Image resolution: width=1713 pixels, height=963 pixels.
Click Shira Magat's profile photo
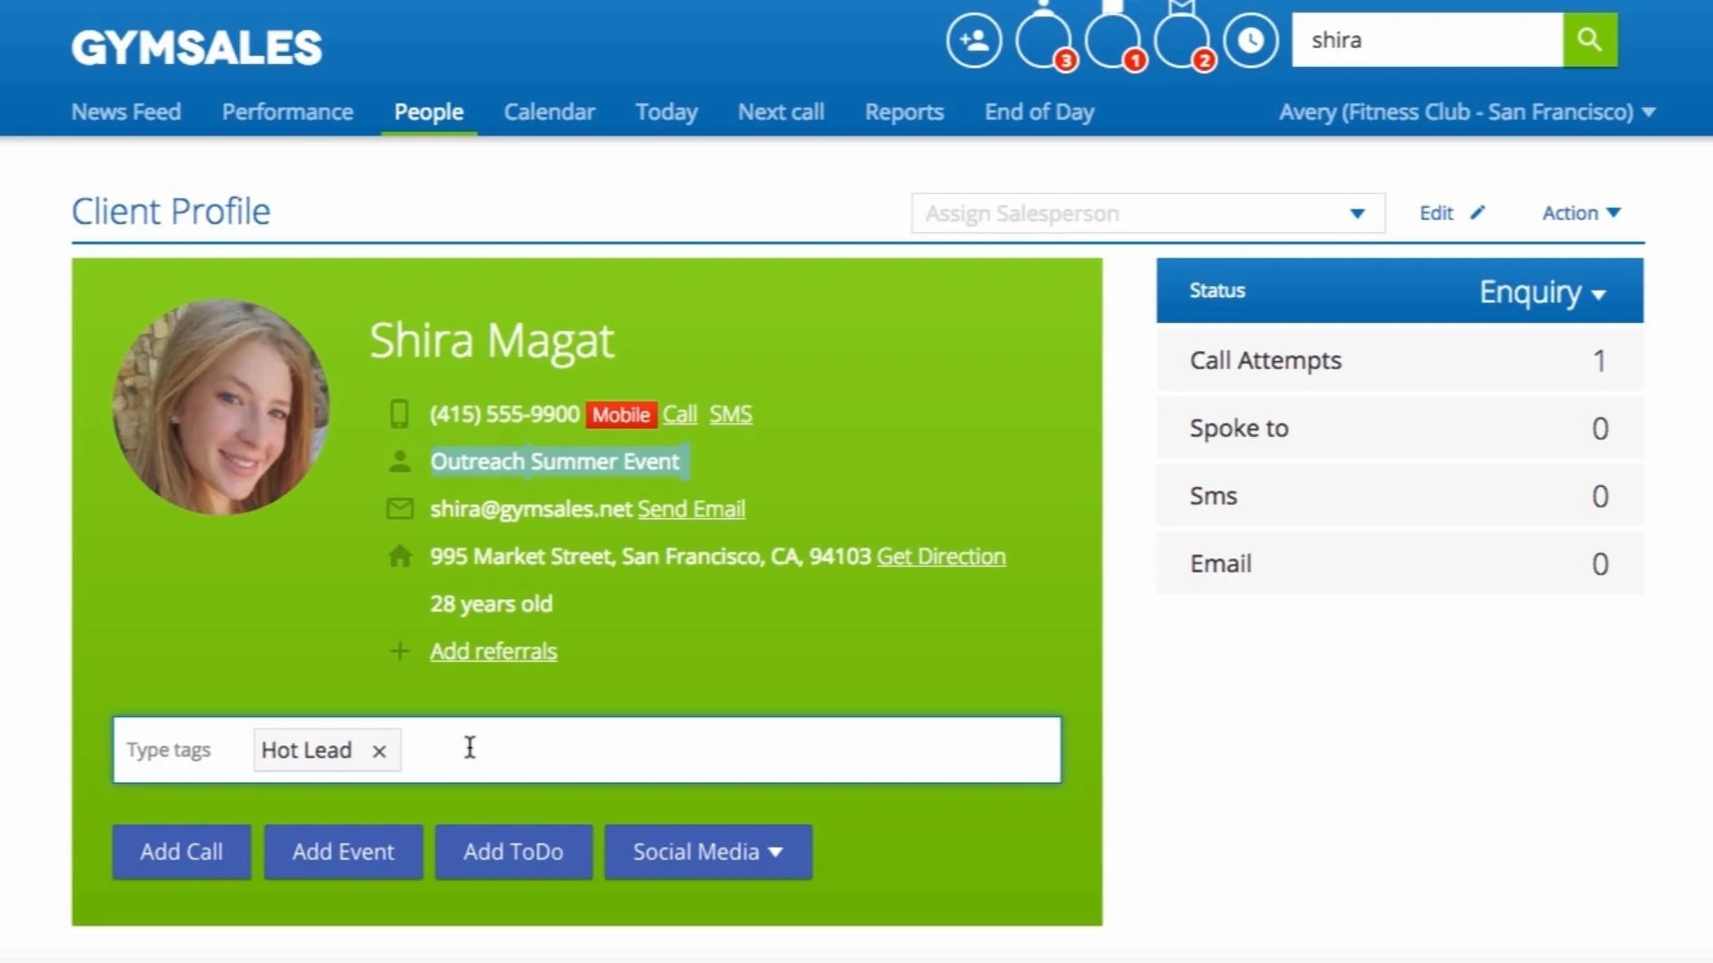(221, 407)
